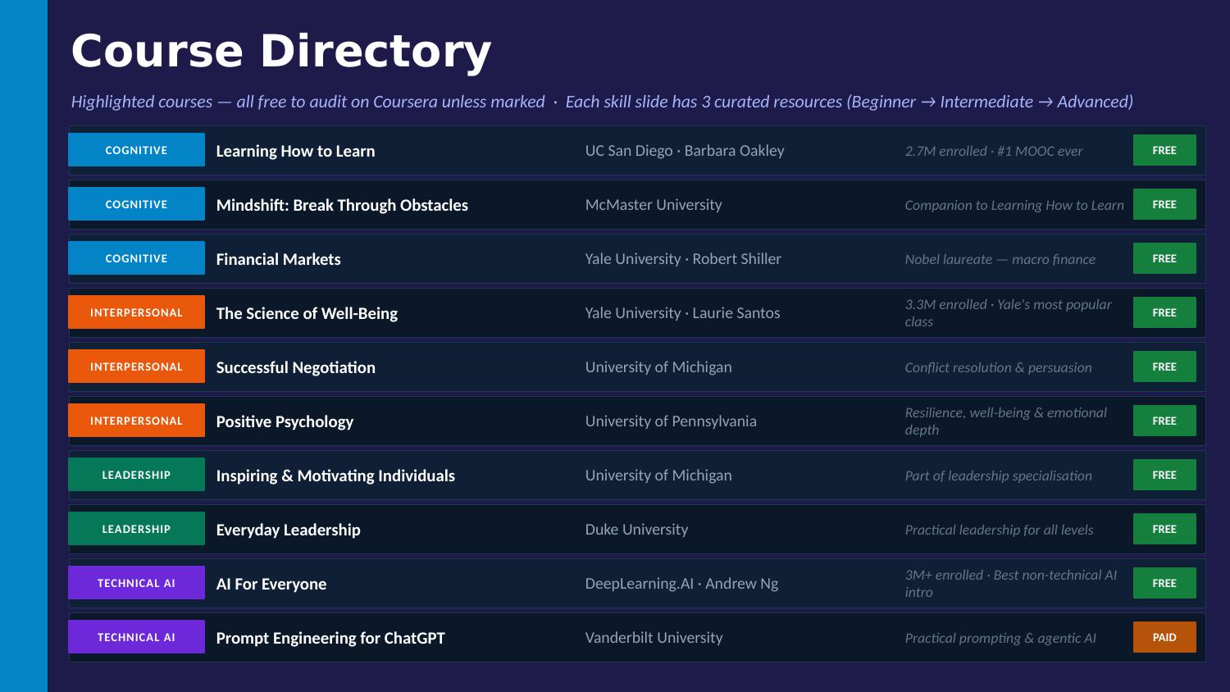Screen dimensions: 1230x692
Task: Click DeepLearning.AI · Andrew Ng provider
Action: coord(681,584)
